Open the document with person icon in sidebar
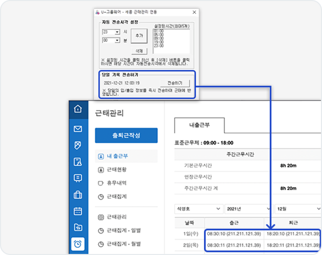 coord(78,162)
